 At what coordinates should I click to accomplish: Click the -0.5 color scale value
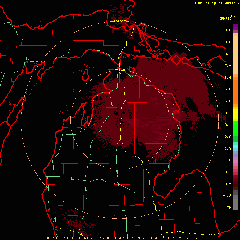coord(227,184)
